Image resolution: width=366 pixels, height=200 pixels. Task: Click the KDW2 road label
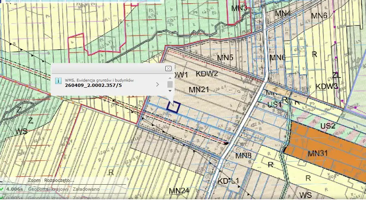[x=207, y=74]
